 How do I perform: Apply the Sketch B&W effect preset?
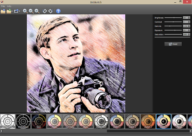(101, 121)
